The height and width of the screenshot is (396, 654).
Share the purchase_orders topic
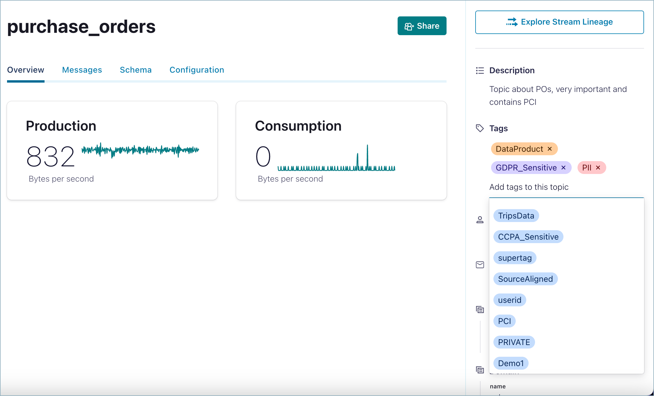pyautogui.click(x=422, y=26)
